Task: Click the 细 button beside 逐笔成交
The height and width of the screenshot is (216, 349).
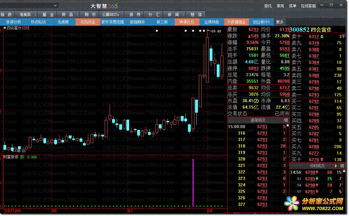Action: click(x=286, y=120)
